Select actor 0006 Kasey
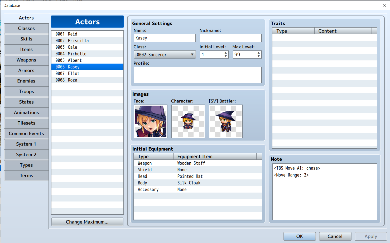This screenshot has width=390, height=243. tap(87, 67)
